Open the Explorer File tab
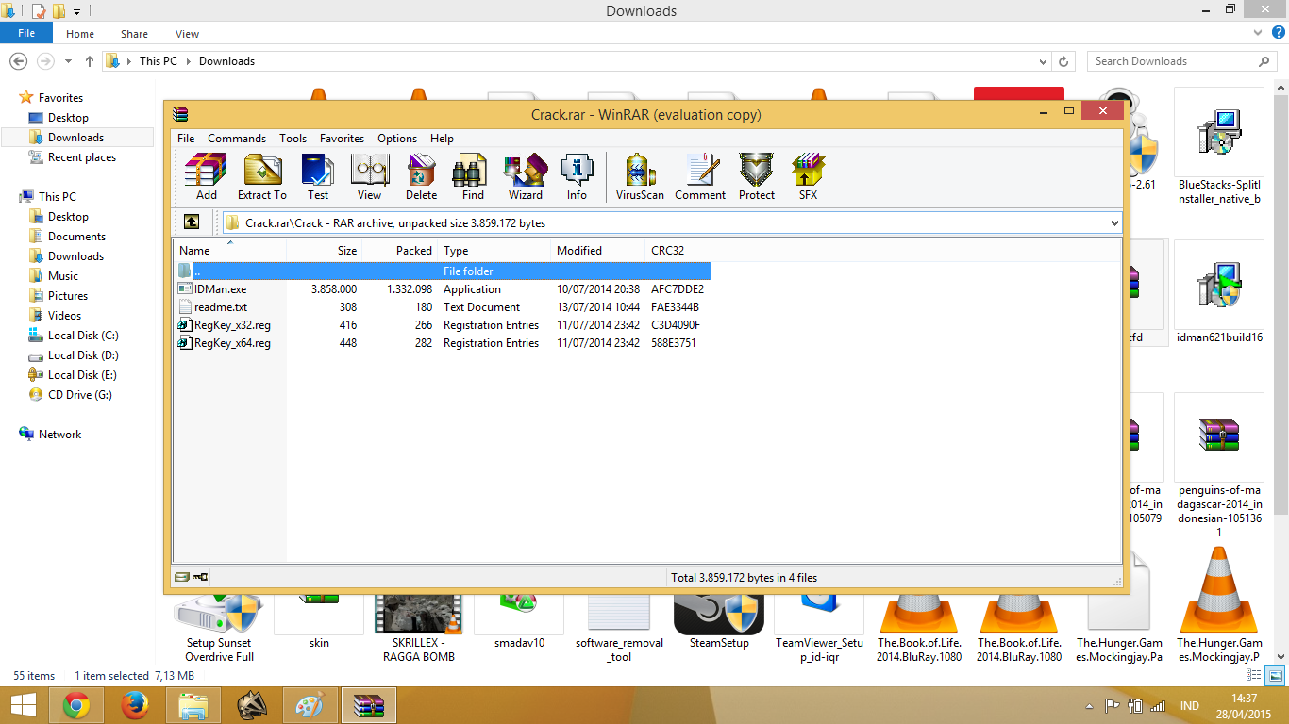The height and width of the screenshot is (724, 1289). (x=26, y=33)
